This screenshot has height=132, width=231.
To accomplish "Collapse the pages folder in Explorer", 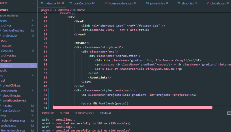I will click(x=3, y=20).
